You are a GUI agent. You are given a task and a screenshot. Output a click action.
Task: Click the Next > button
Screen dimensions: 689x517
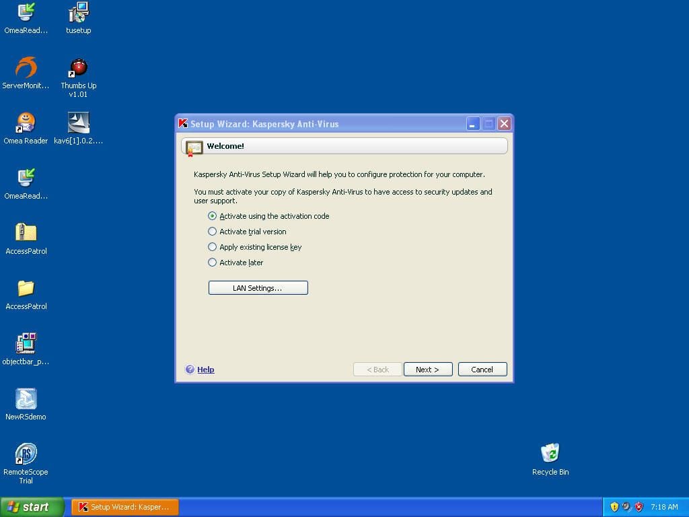427,370
